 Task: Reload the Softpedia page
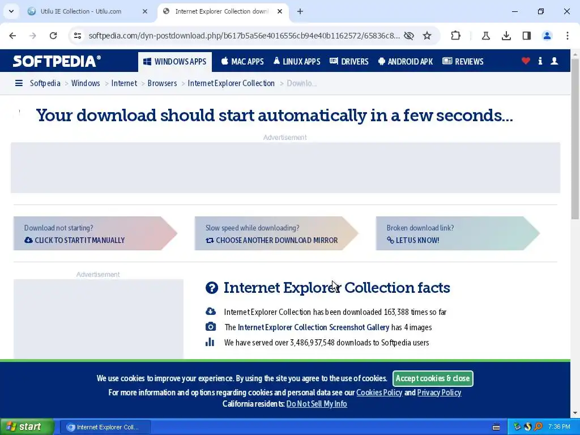pos(53,36)
